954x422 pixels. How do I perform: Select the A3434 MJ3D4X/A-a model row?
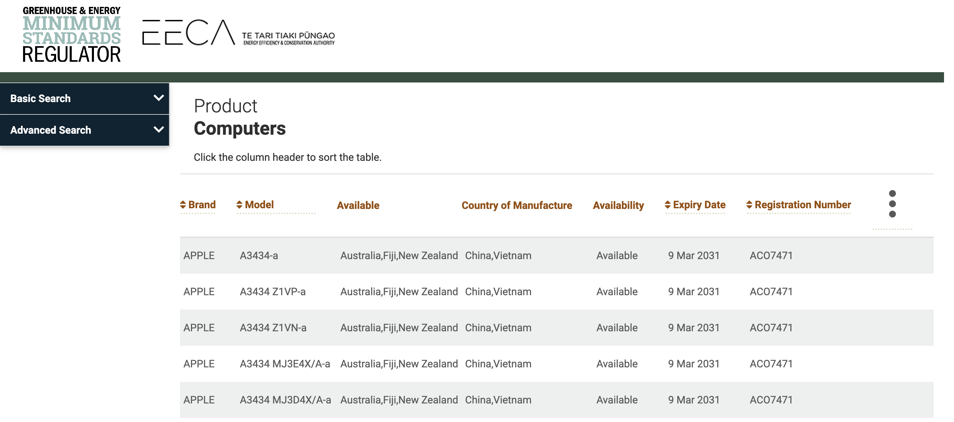click(x=285, y=400)
